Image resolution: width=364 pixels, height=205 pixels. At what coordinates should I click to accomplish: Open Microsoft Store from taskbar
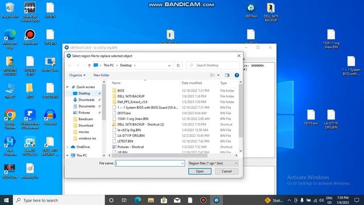164,200
